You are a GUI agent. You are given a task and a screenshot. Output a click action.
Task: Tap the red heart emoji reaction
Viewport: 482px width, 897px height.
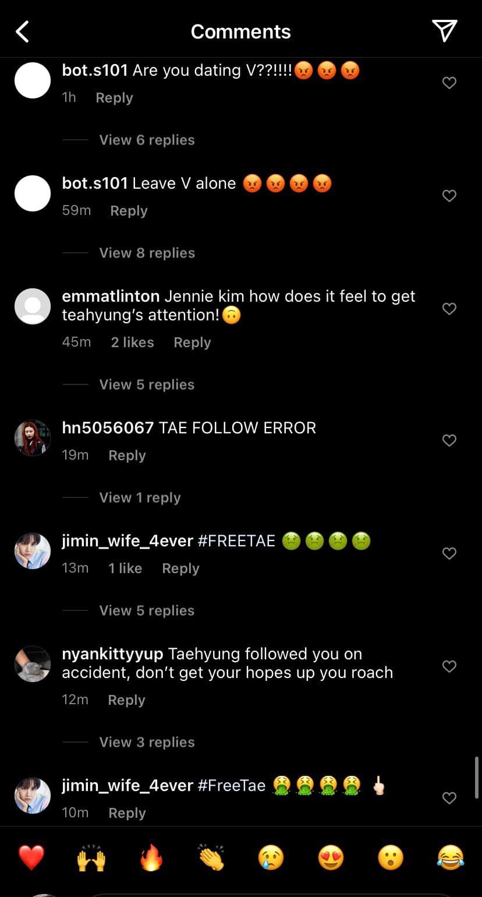click(x=31, y=857)
